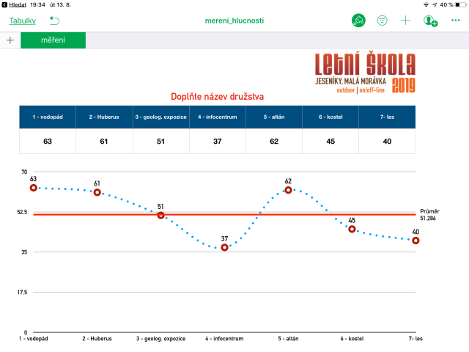Screen dimensions: 469x352
Task: Open the sort and filter icon
Action: [x=382, y=21]
